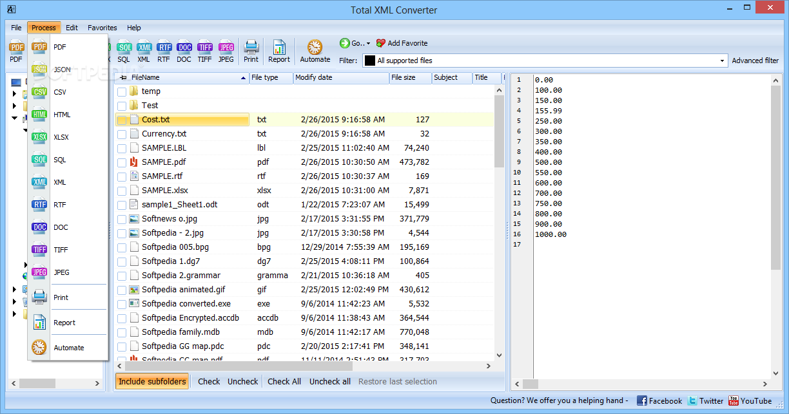Tick the checkbox for Test folder

122,106
